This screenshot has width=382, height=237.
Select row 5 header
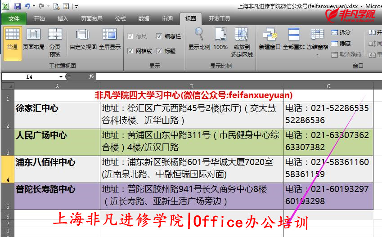[x=8, y=197]
